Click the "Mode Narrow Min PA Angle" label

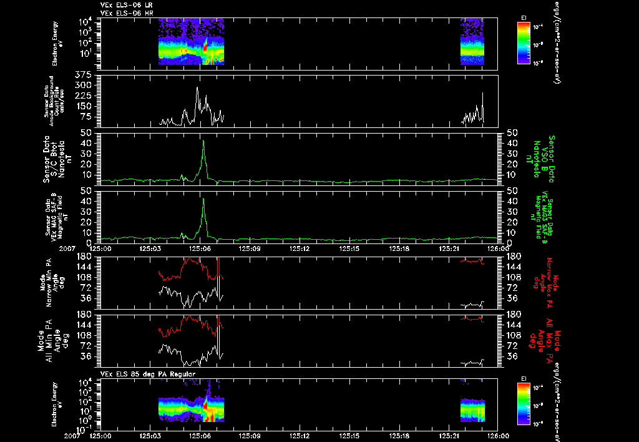pyautogui.click(x=52, y=282)
